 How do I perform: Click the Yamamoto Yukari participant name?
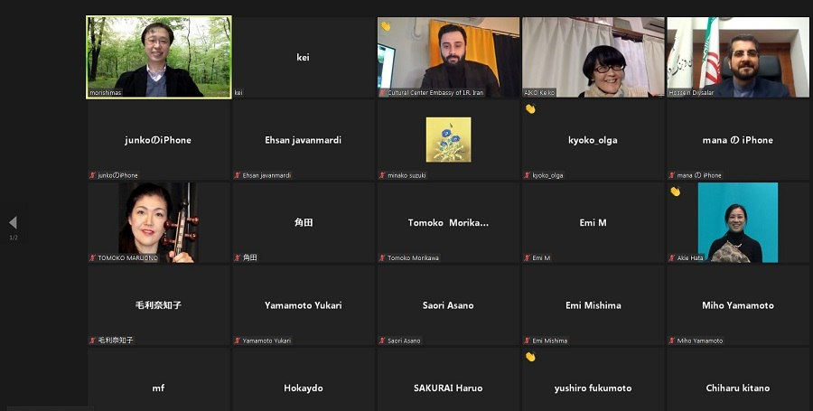303,305
